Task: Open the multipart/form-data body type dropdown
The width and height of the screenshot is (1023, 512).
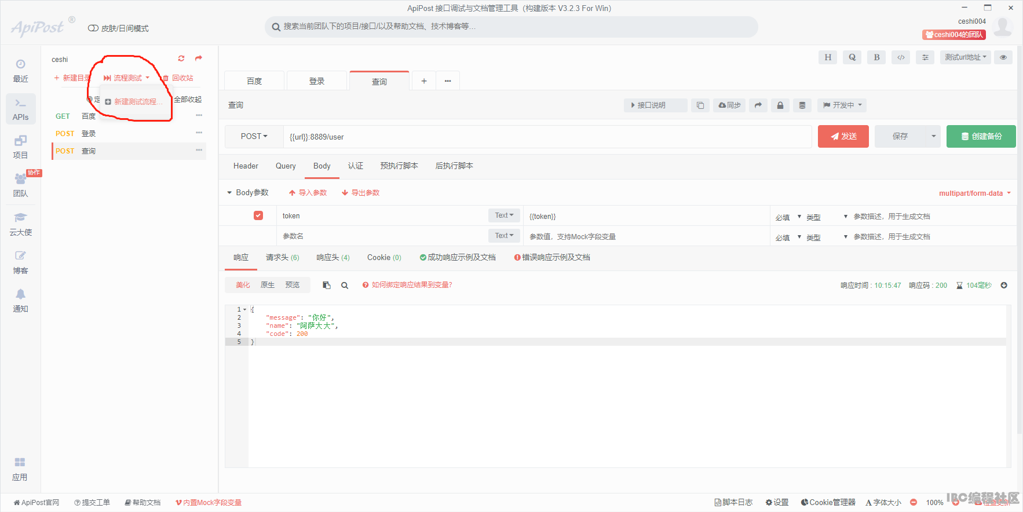Action: tap(975, 193)
